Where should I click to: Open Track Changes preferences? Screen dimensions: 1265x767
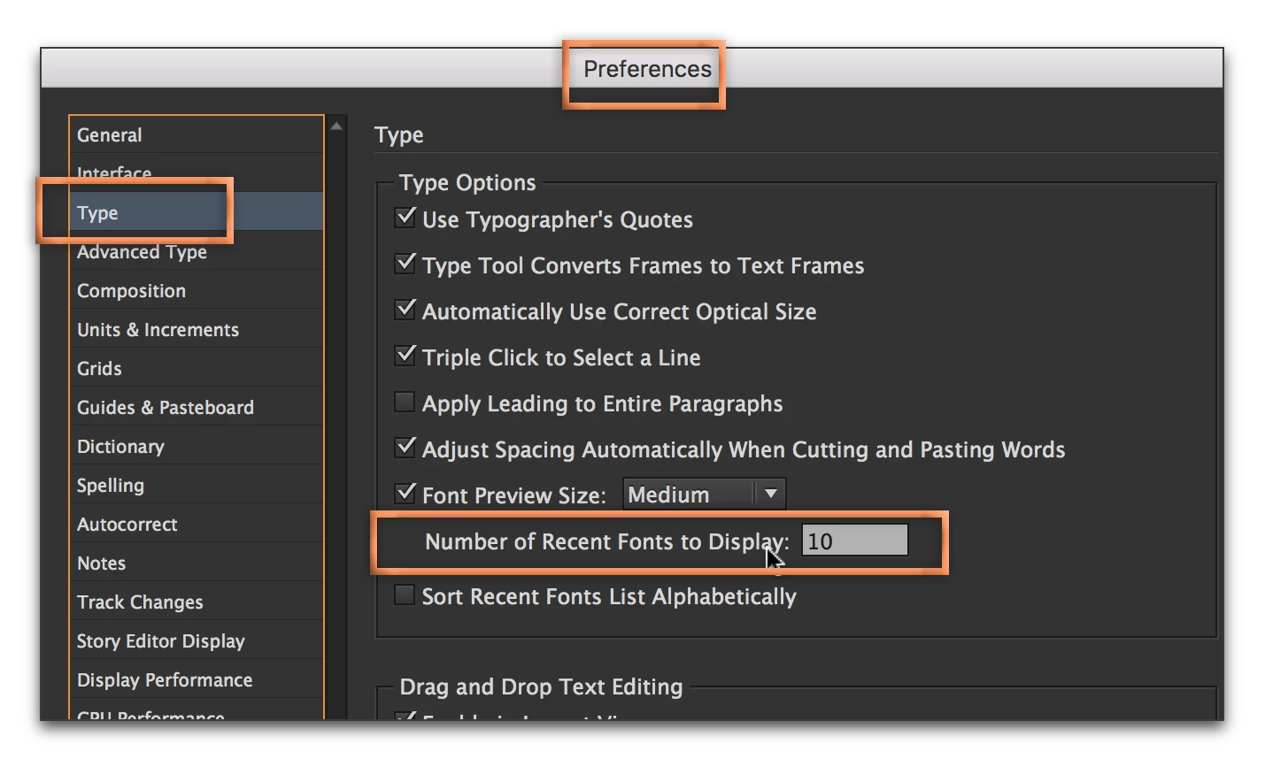(x=140, y=602)
